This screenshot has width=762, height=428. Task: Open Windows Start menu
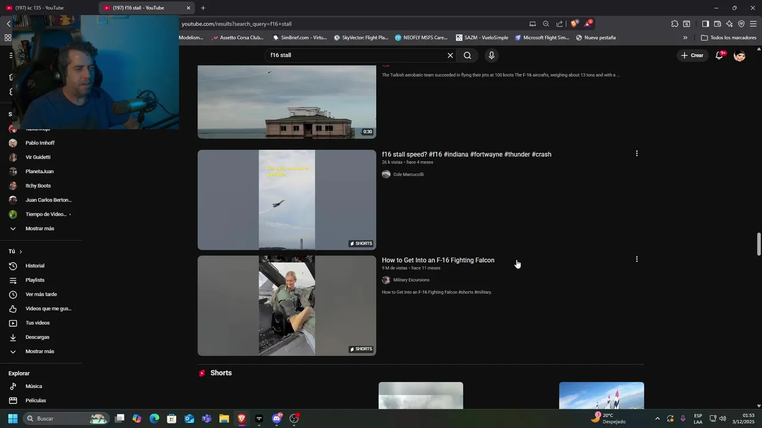click(13, 418)
